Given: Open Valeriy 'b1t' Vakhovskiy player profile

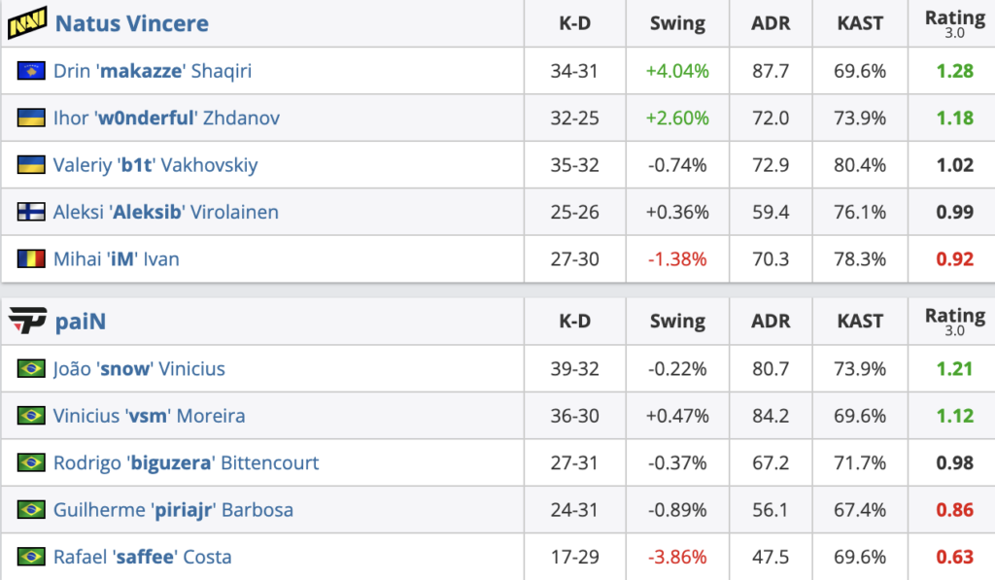Looking at the screenshot, I should click(x=155, y=165).
